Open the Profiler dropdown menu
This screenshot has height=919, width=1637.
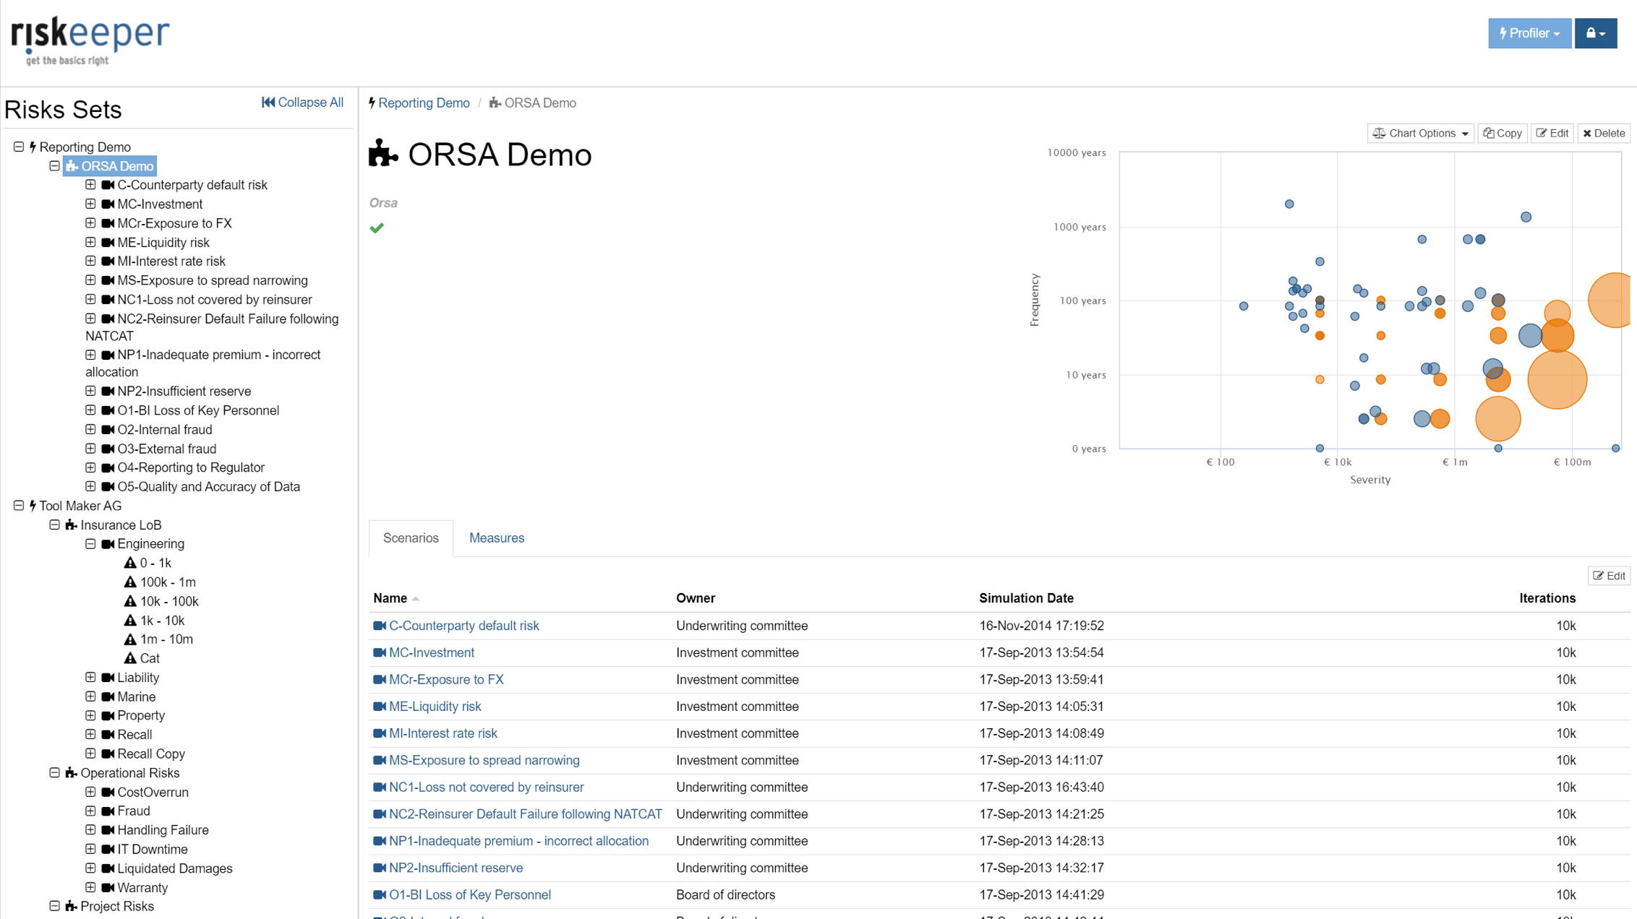[1529, 33]
